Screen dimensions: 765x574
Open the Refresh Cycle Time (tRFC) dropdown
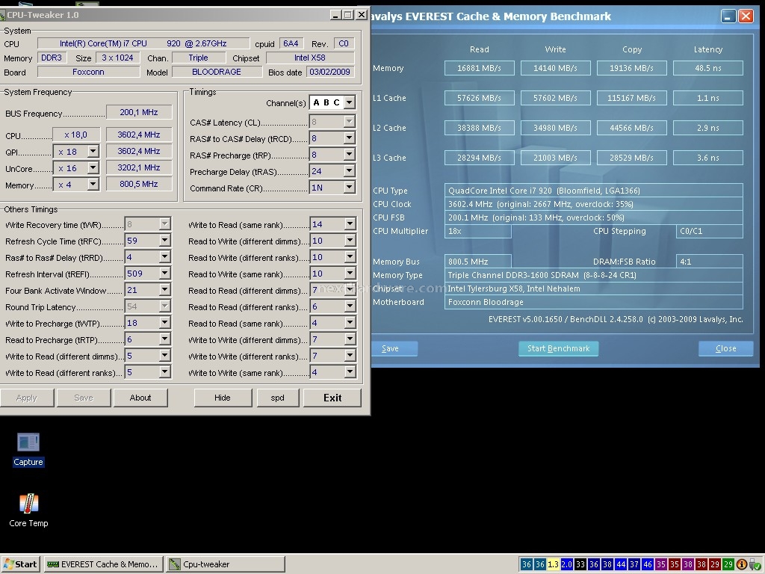click(165, 241)
